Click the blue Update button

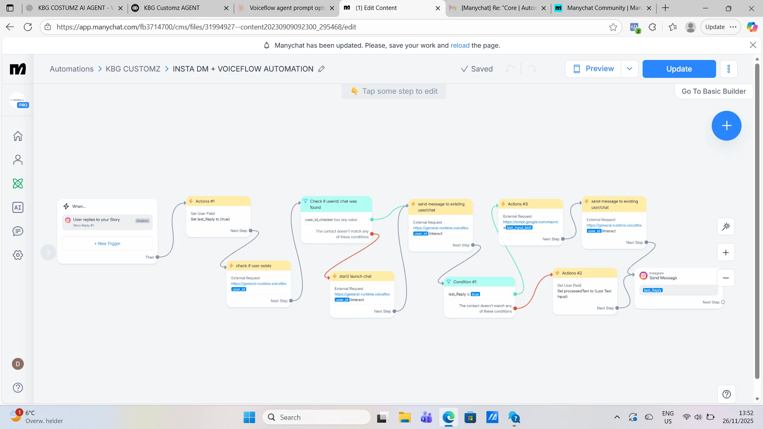[679, 69]
